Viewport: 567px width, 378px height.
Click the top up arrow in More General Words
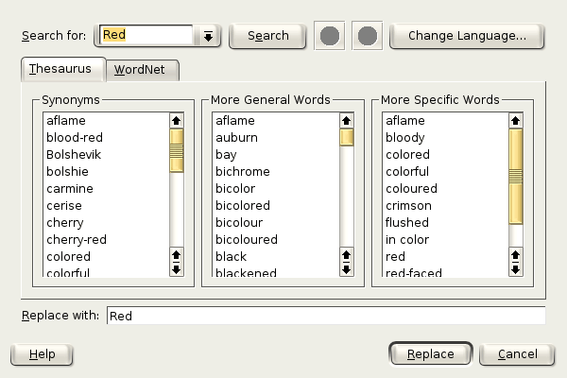click(x=347, y=121)
